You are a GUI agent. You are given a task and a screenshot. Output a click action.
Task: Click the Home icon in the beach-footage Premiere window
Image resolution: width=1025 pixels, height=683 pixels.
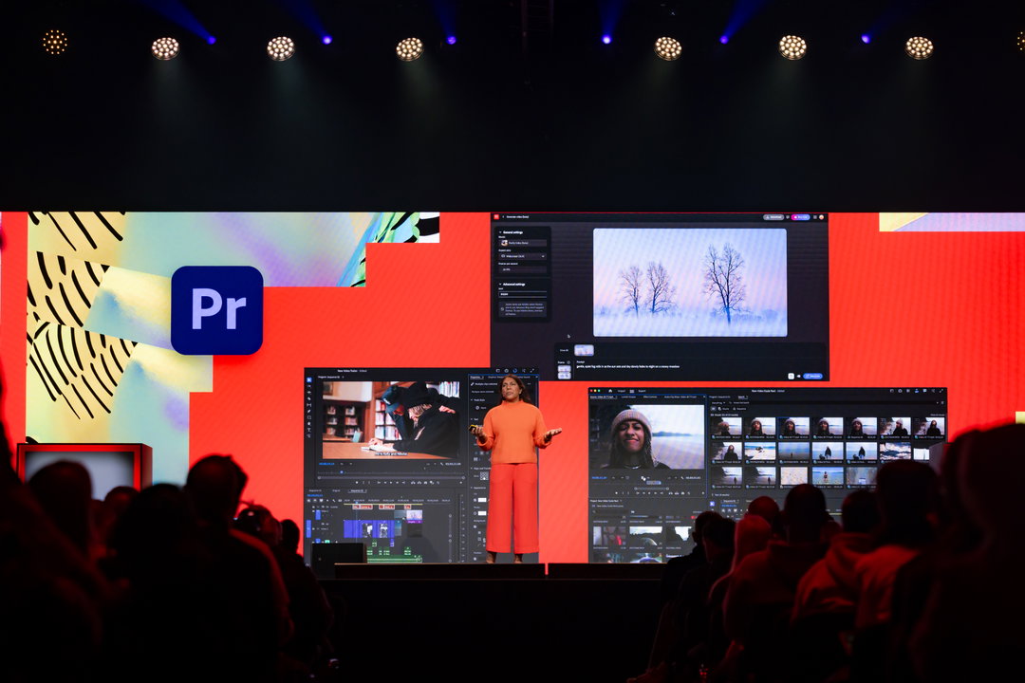(610, 391)
